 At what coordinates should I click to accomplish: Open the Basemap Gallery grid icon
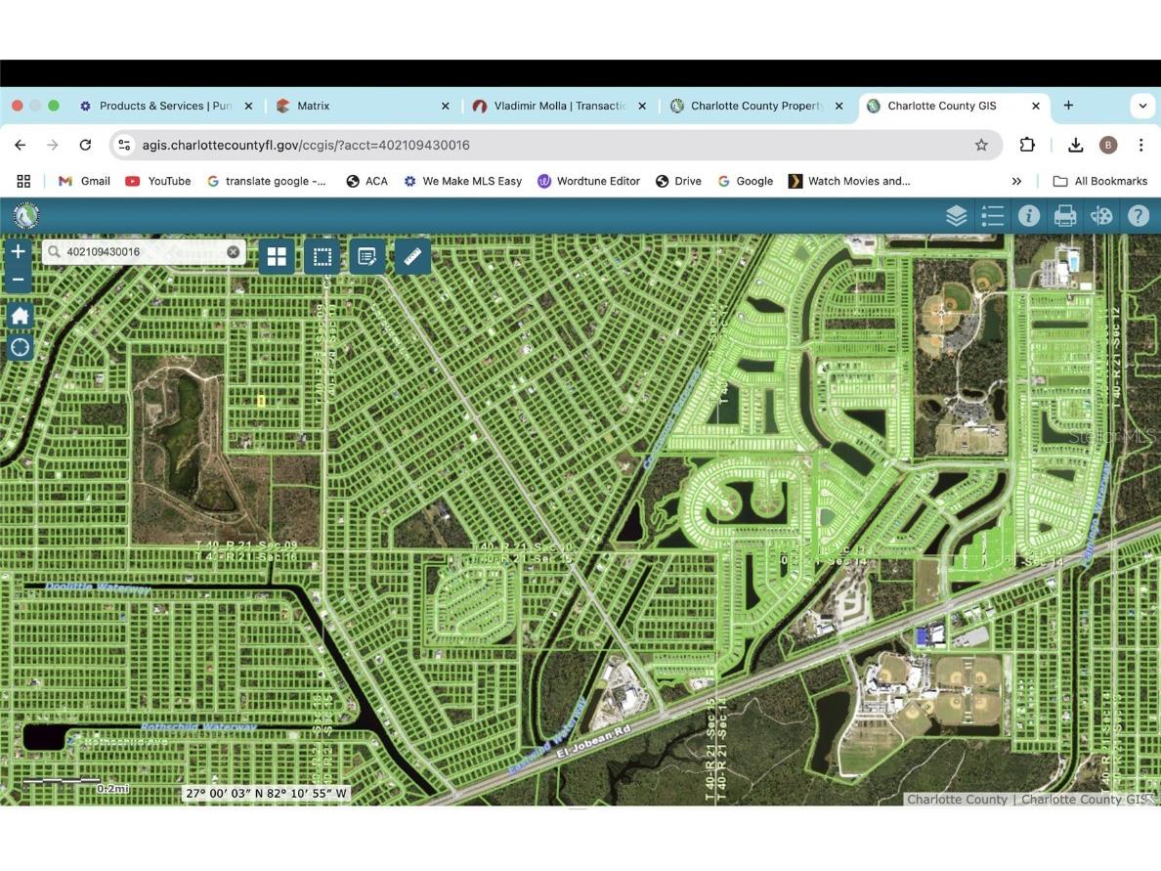point(277,257)
